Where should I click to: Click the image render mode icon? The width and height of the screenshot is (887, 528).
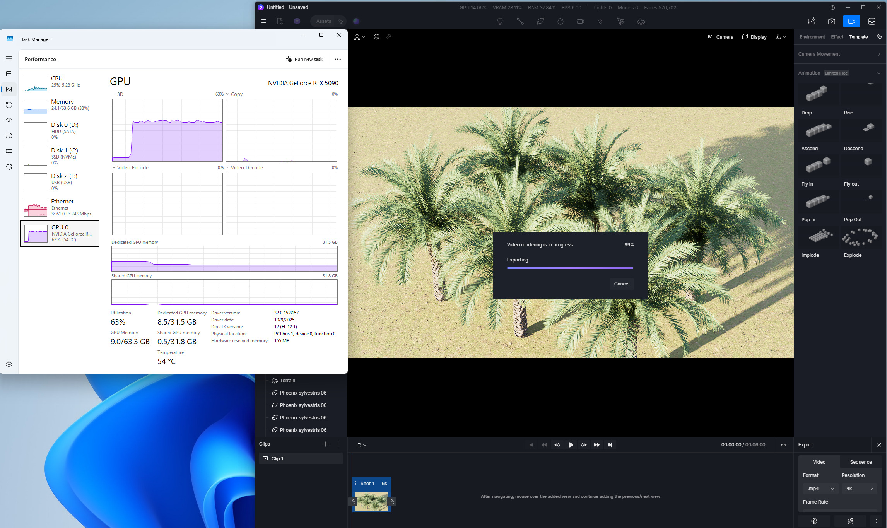[811, 21]
